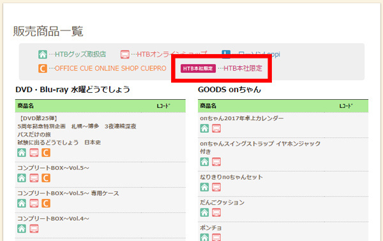Click the C icon under Vol.5 専用ケース
The image size is (383, 241).
[x=46, y=203]
